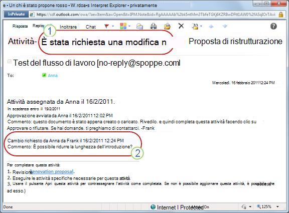The height and width of the screenshot is (213, 289).
Task: Click the Proposta di ristrutturazione subject text
Action: [x=235, y=41]
